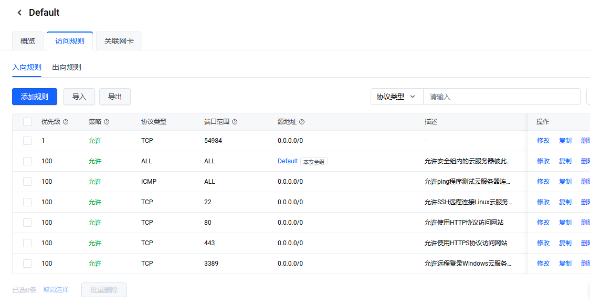Click 修改 for the ICMP rule

[x=543, y=182]
